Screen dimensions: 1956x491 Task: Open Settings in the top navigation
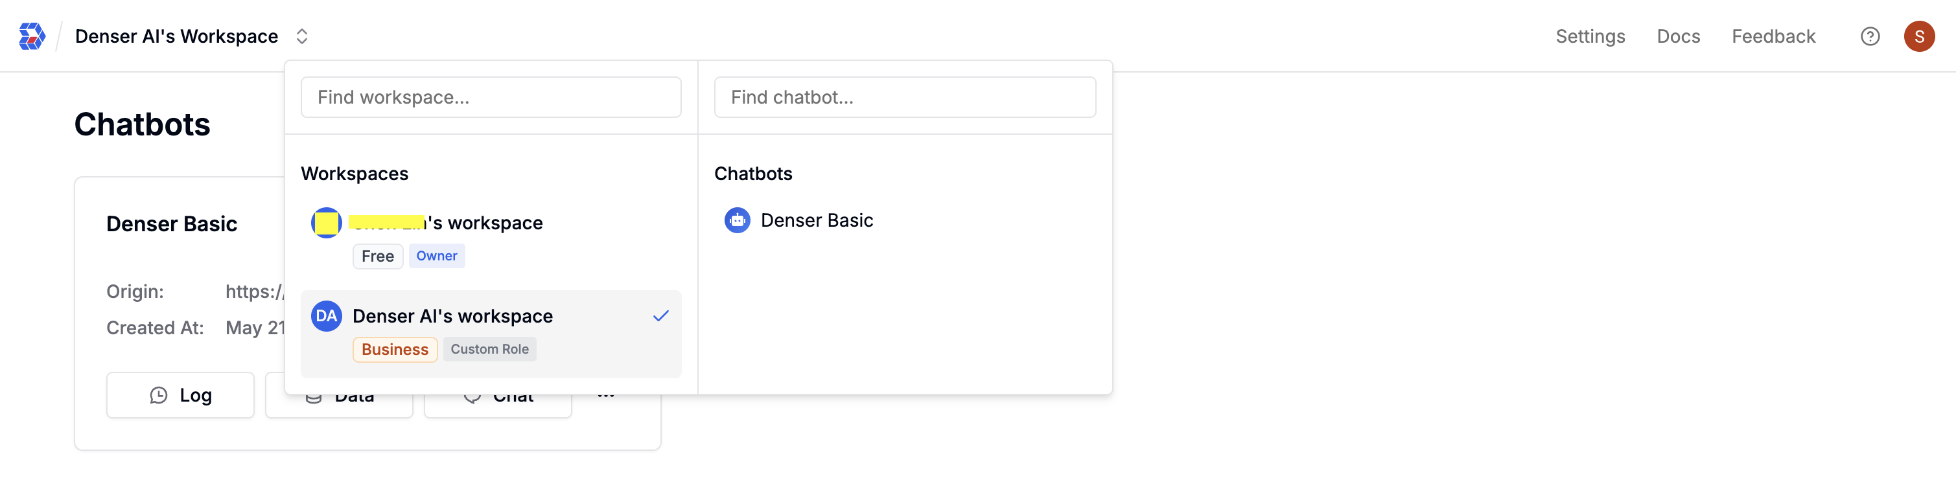click(1590, 36)
